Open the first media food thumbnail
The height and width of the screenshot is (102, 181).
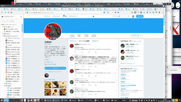pyautogui.click(x=48, y=85)
